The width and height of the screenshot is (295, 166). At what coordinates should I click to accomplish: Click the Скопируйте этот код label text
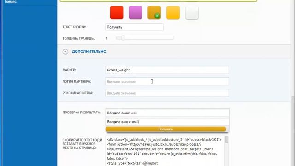pyautogui.click(x=83, y=144)
